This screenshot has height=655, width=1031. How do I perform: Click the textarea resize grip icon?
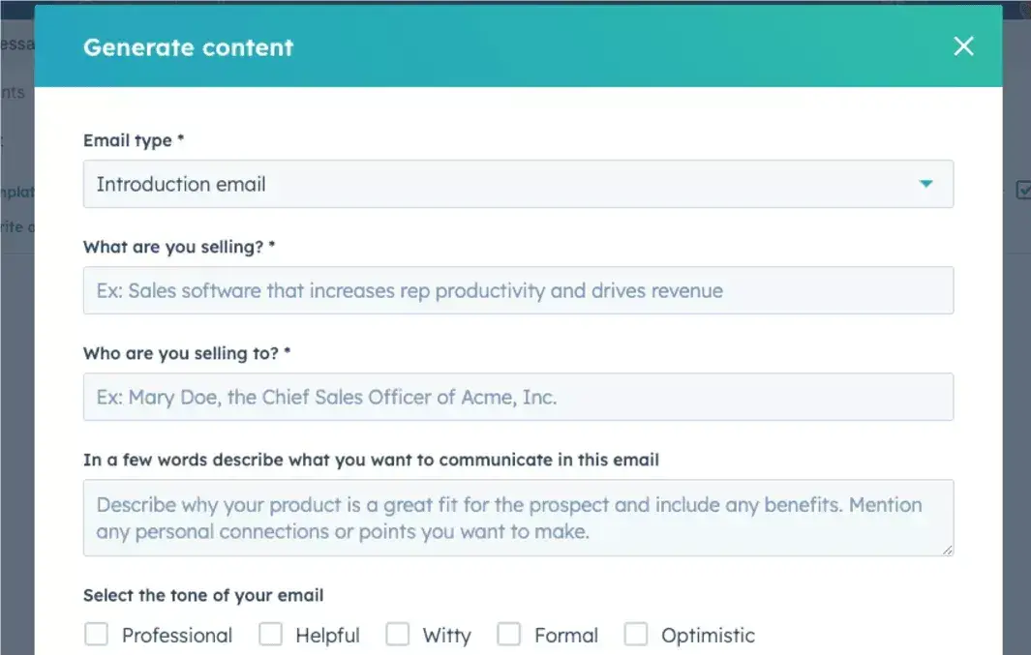947,549
